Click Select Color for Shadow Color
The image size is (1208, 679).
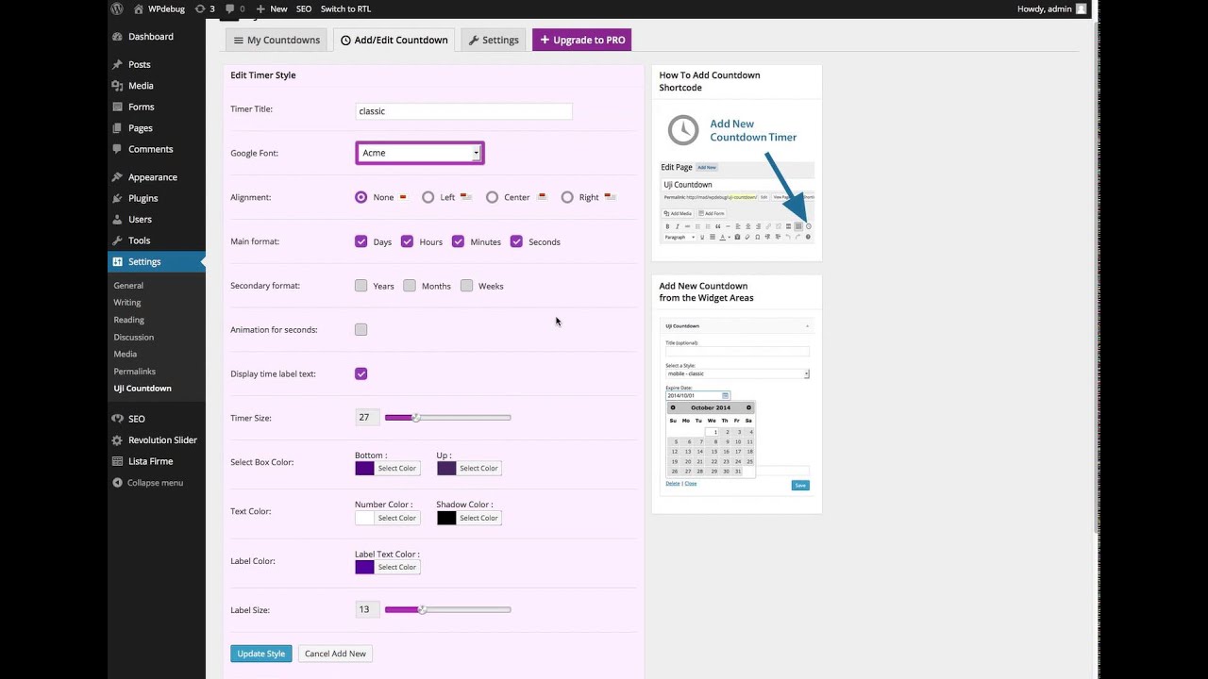click(x=478, y=518)
